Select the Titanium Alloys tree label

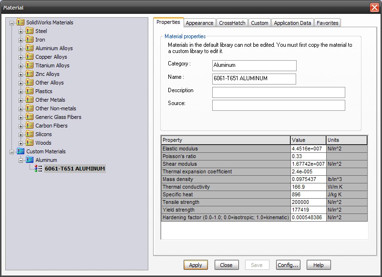pyautogui.click(x=52, y=65)
